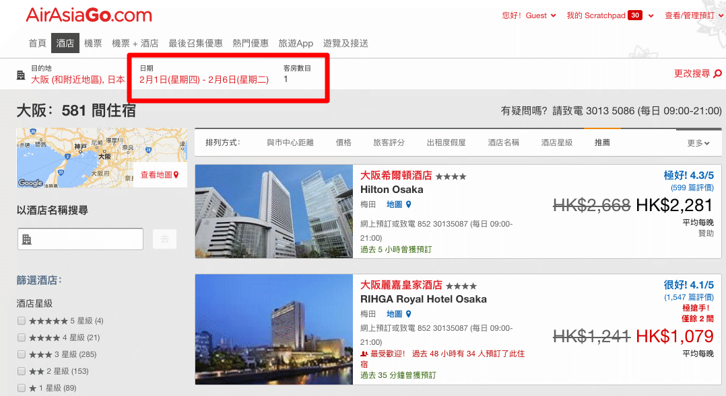Click the date range 2月1日(星期四) - 2月6日(星期二)

(x=204, y=79)
